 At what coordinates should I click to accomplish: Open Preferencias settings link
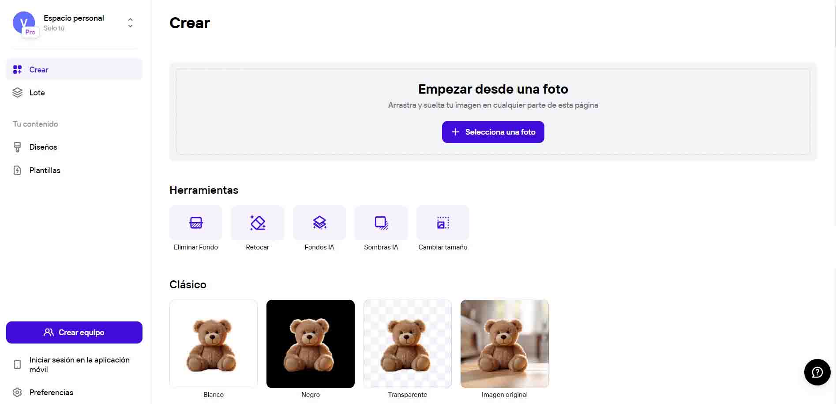tap(74, 392)
